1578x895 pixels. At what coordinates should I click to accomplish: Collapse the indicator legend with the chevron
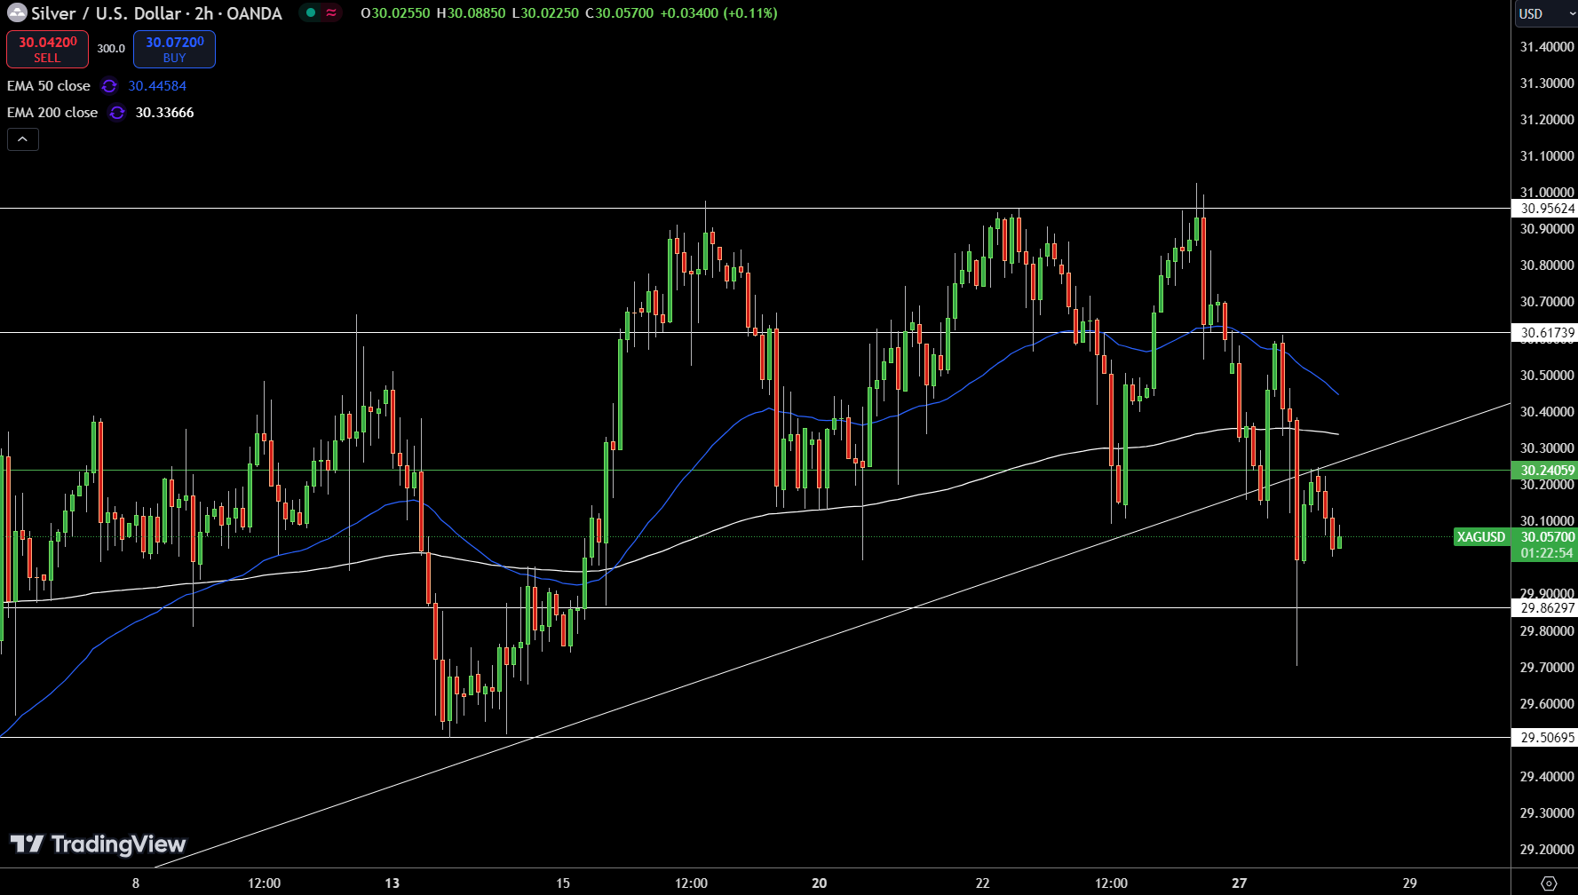[23, 139]
